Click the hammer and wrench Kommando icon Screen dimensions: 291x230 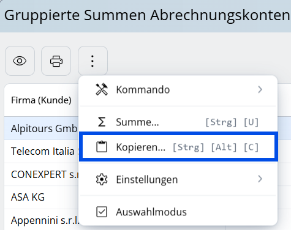pyautogui.click(x=102, y=89)
